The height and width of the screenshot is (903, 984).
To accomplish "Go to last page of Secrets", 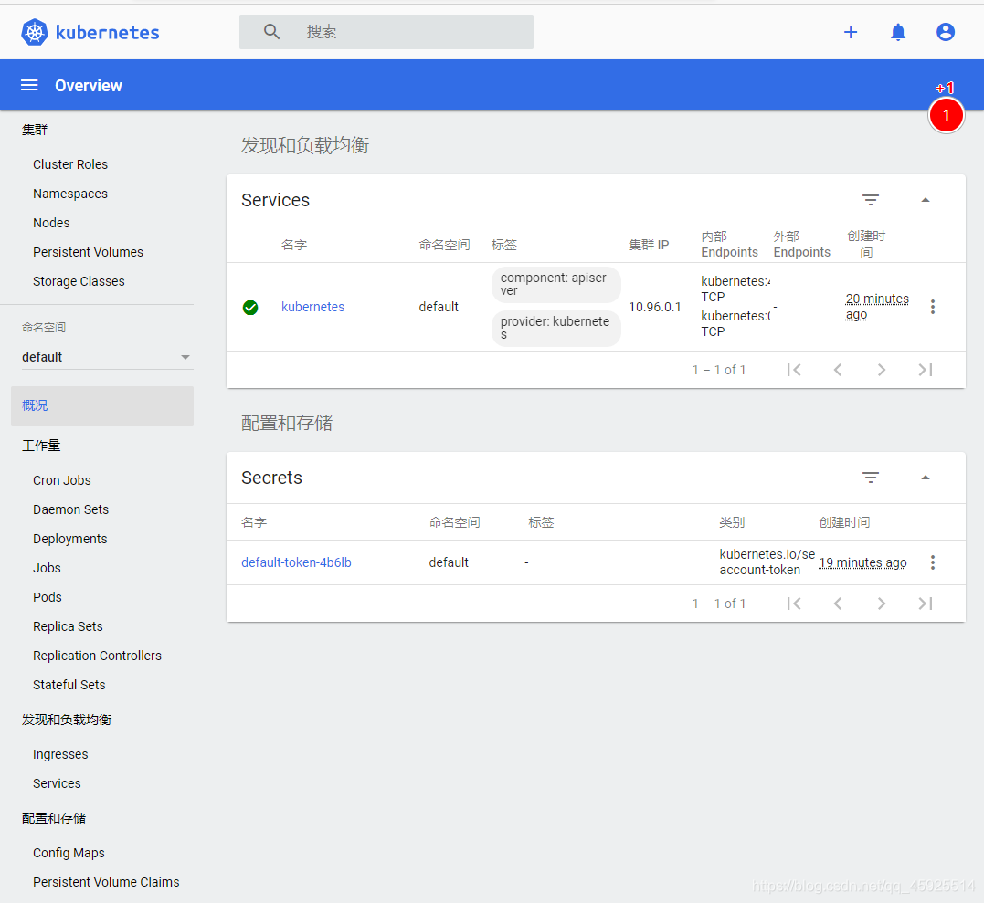I will pyautogui.click(x=926, y=604).
